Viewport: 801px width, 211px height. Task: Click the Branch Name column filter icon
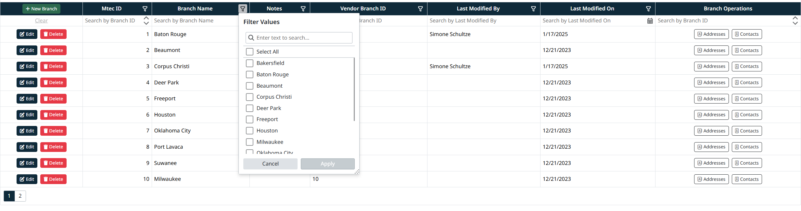pos(243,9)
